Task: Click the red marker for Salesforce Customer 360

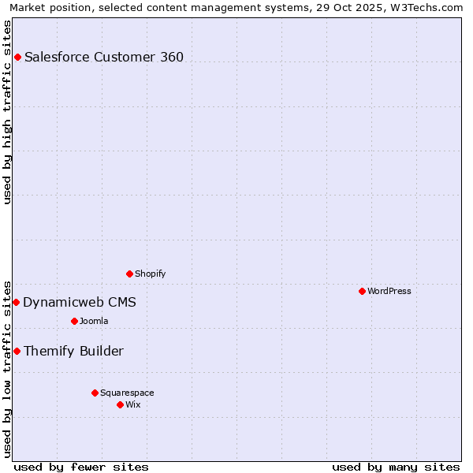Action: (x=17, y=57)
